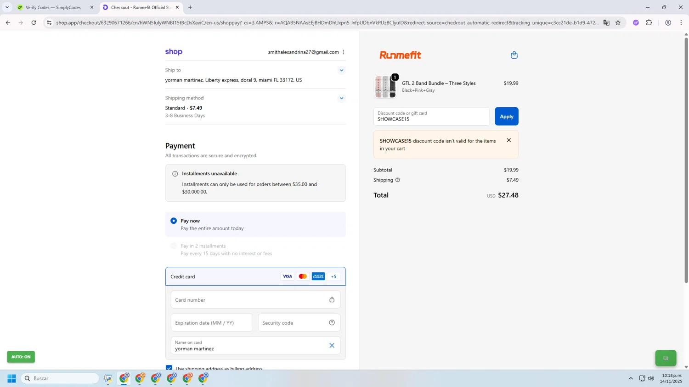
Task: Open GTL 2 Band Bundle product thumbnail
Action: (385, 86)
